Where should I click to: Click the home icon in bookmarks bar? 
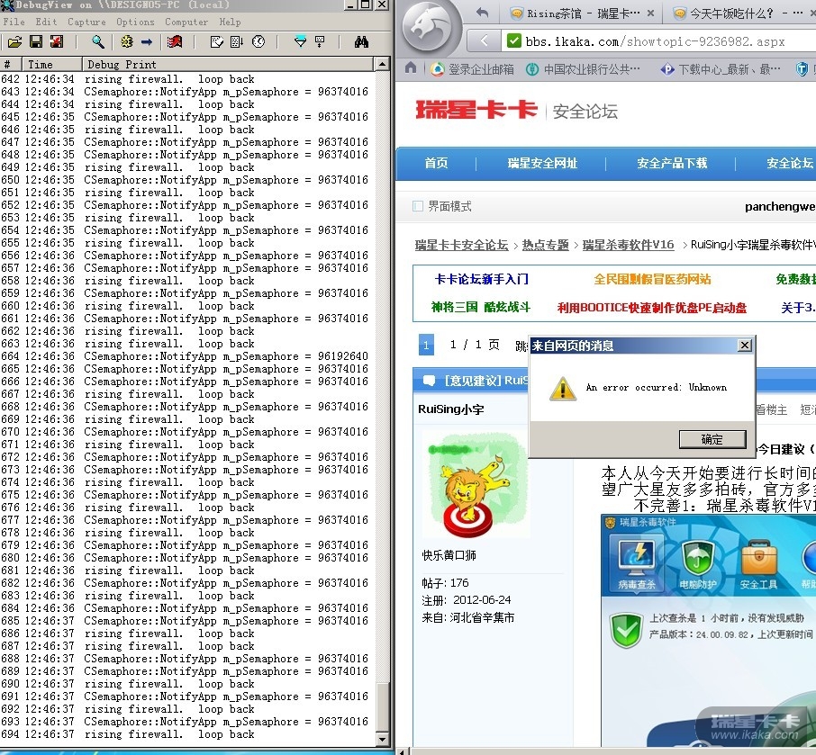pos(411,67)
